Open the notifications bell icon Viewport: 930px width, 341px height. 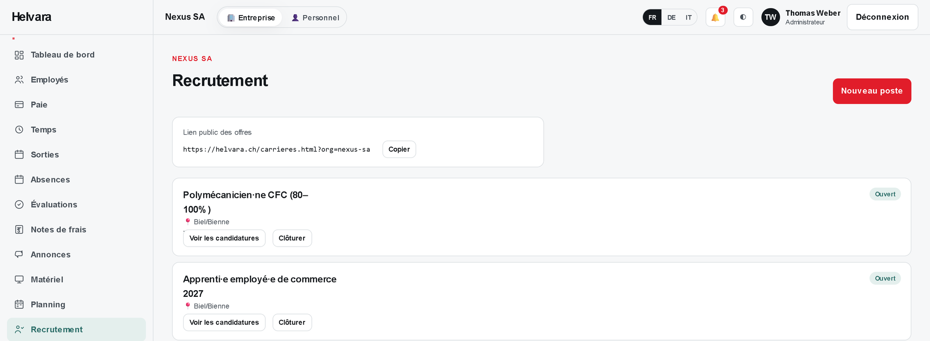pyautogui.click(x=715, y=17)
